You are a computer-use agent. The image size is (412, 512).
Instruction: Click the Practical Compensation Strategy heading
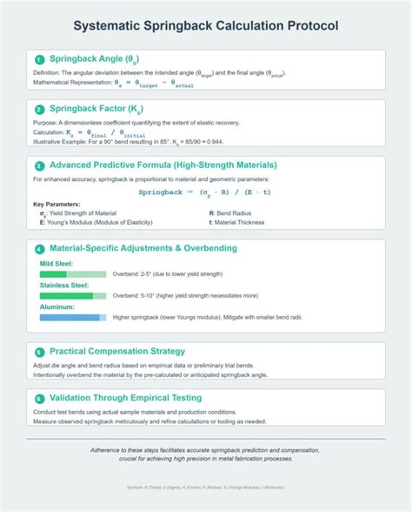pos(117,352)
